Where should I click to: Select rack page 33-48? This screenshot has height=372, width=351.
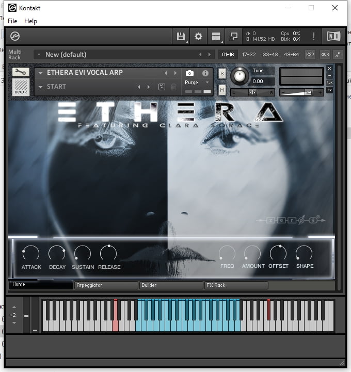[x=270, y=55]
